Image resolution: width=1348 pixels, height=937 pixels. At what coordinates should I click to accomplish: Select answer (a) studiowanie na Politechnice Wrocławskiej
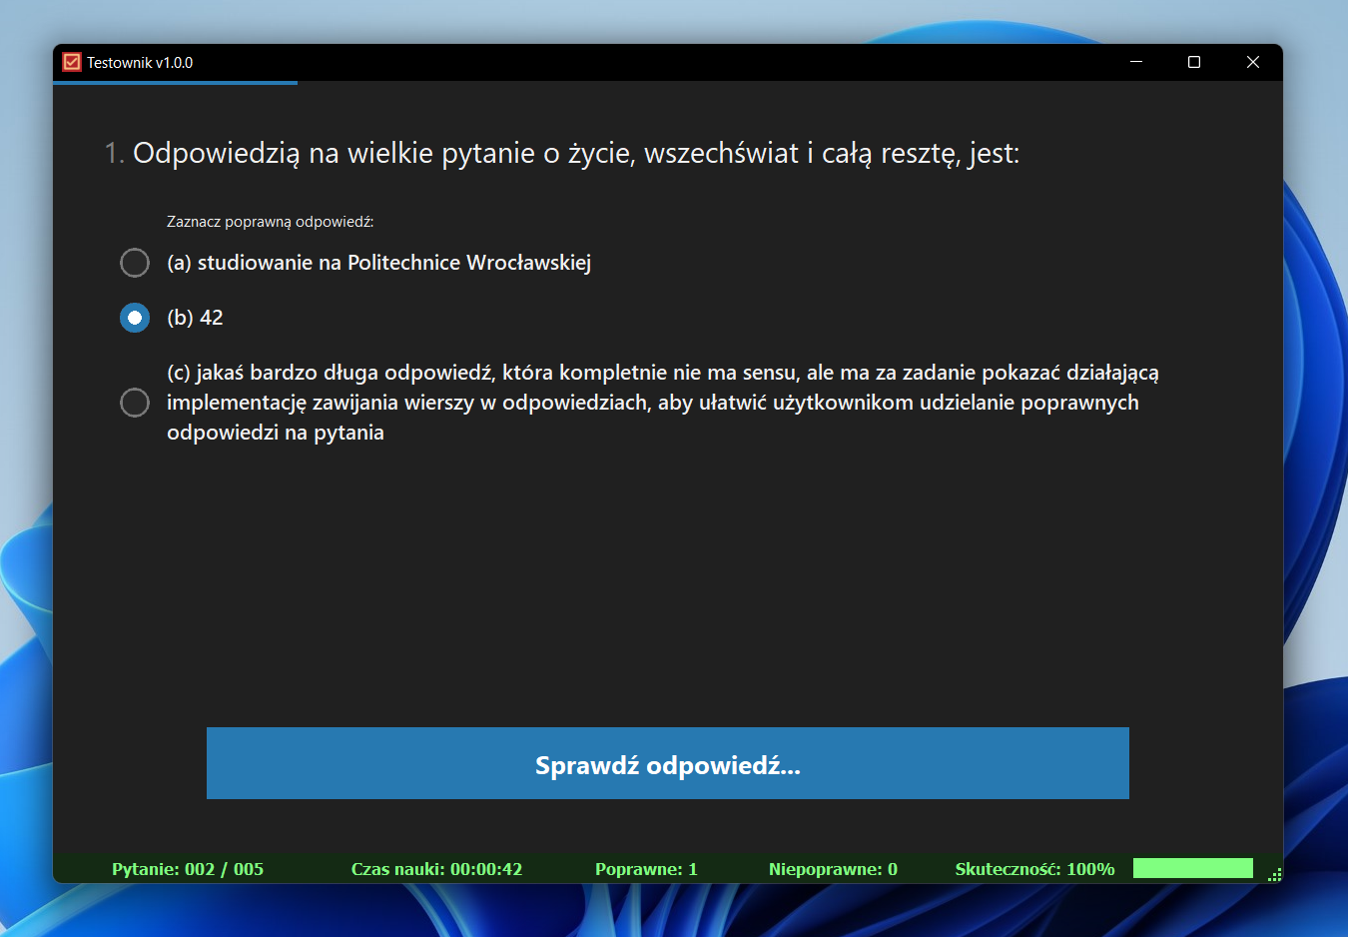point(134,263)
